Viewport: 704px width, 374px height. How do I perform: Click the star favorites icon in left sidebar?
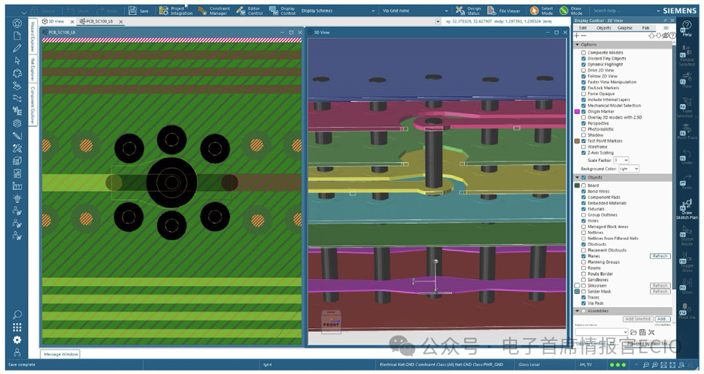coord(17,23)
